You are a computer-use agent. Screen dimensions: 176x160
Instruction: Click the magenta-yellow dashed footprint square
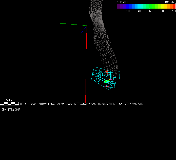[106, 83]
